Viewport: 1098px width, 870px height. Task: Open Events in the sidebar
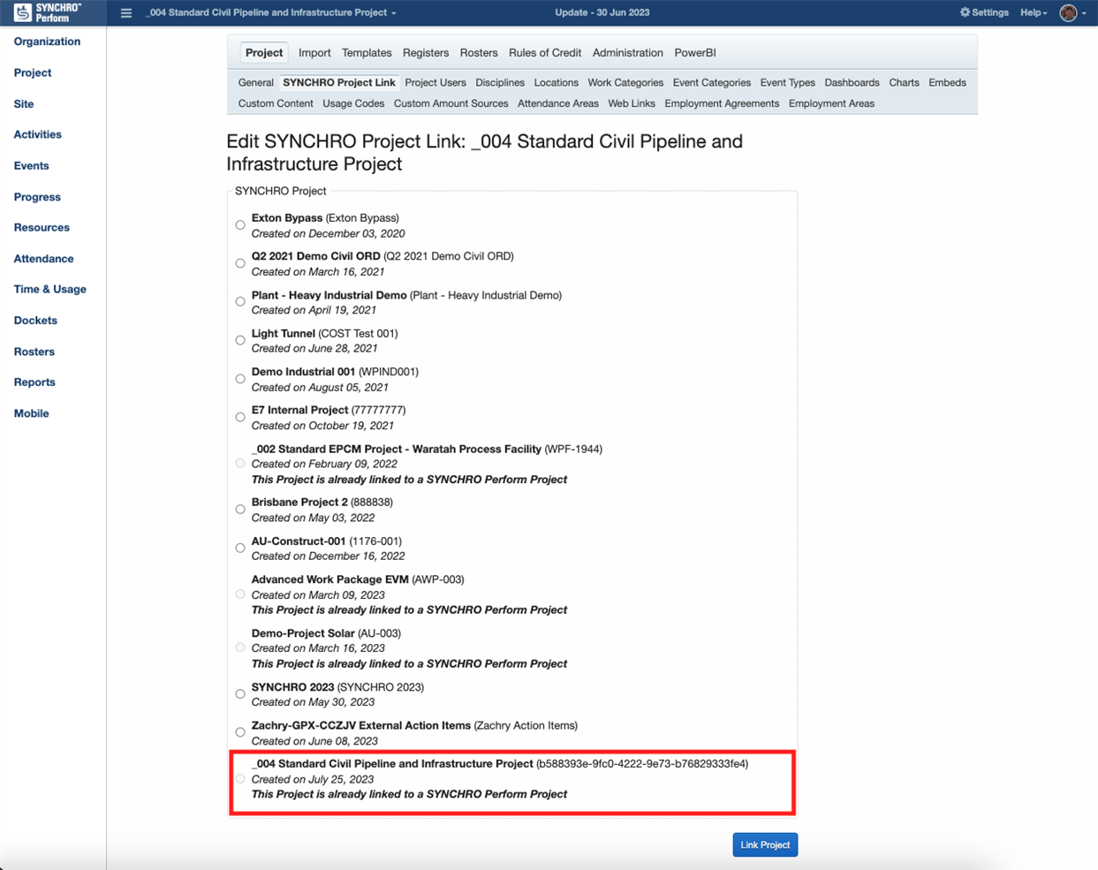tap(31, 166)
